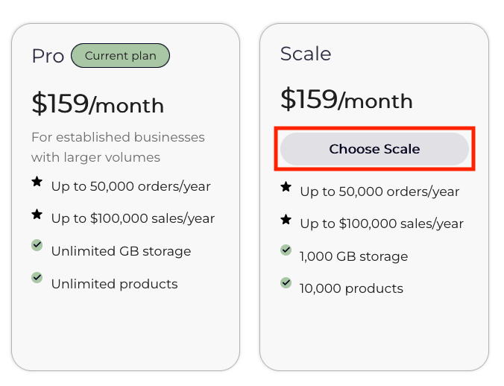Click 'Unlimited GB storage' feature text
The width and height of the screenshot is (504, 386).
[121, 251]
